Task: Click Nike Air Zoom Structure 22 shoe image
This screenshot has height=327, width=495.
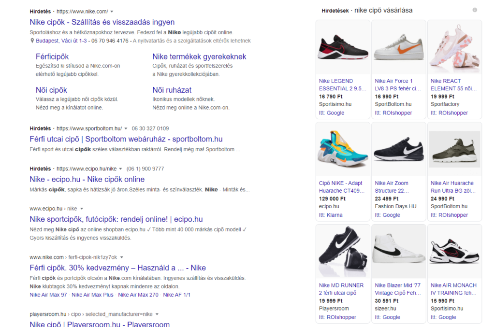Action: (399, 149)
